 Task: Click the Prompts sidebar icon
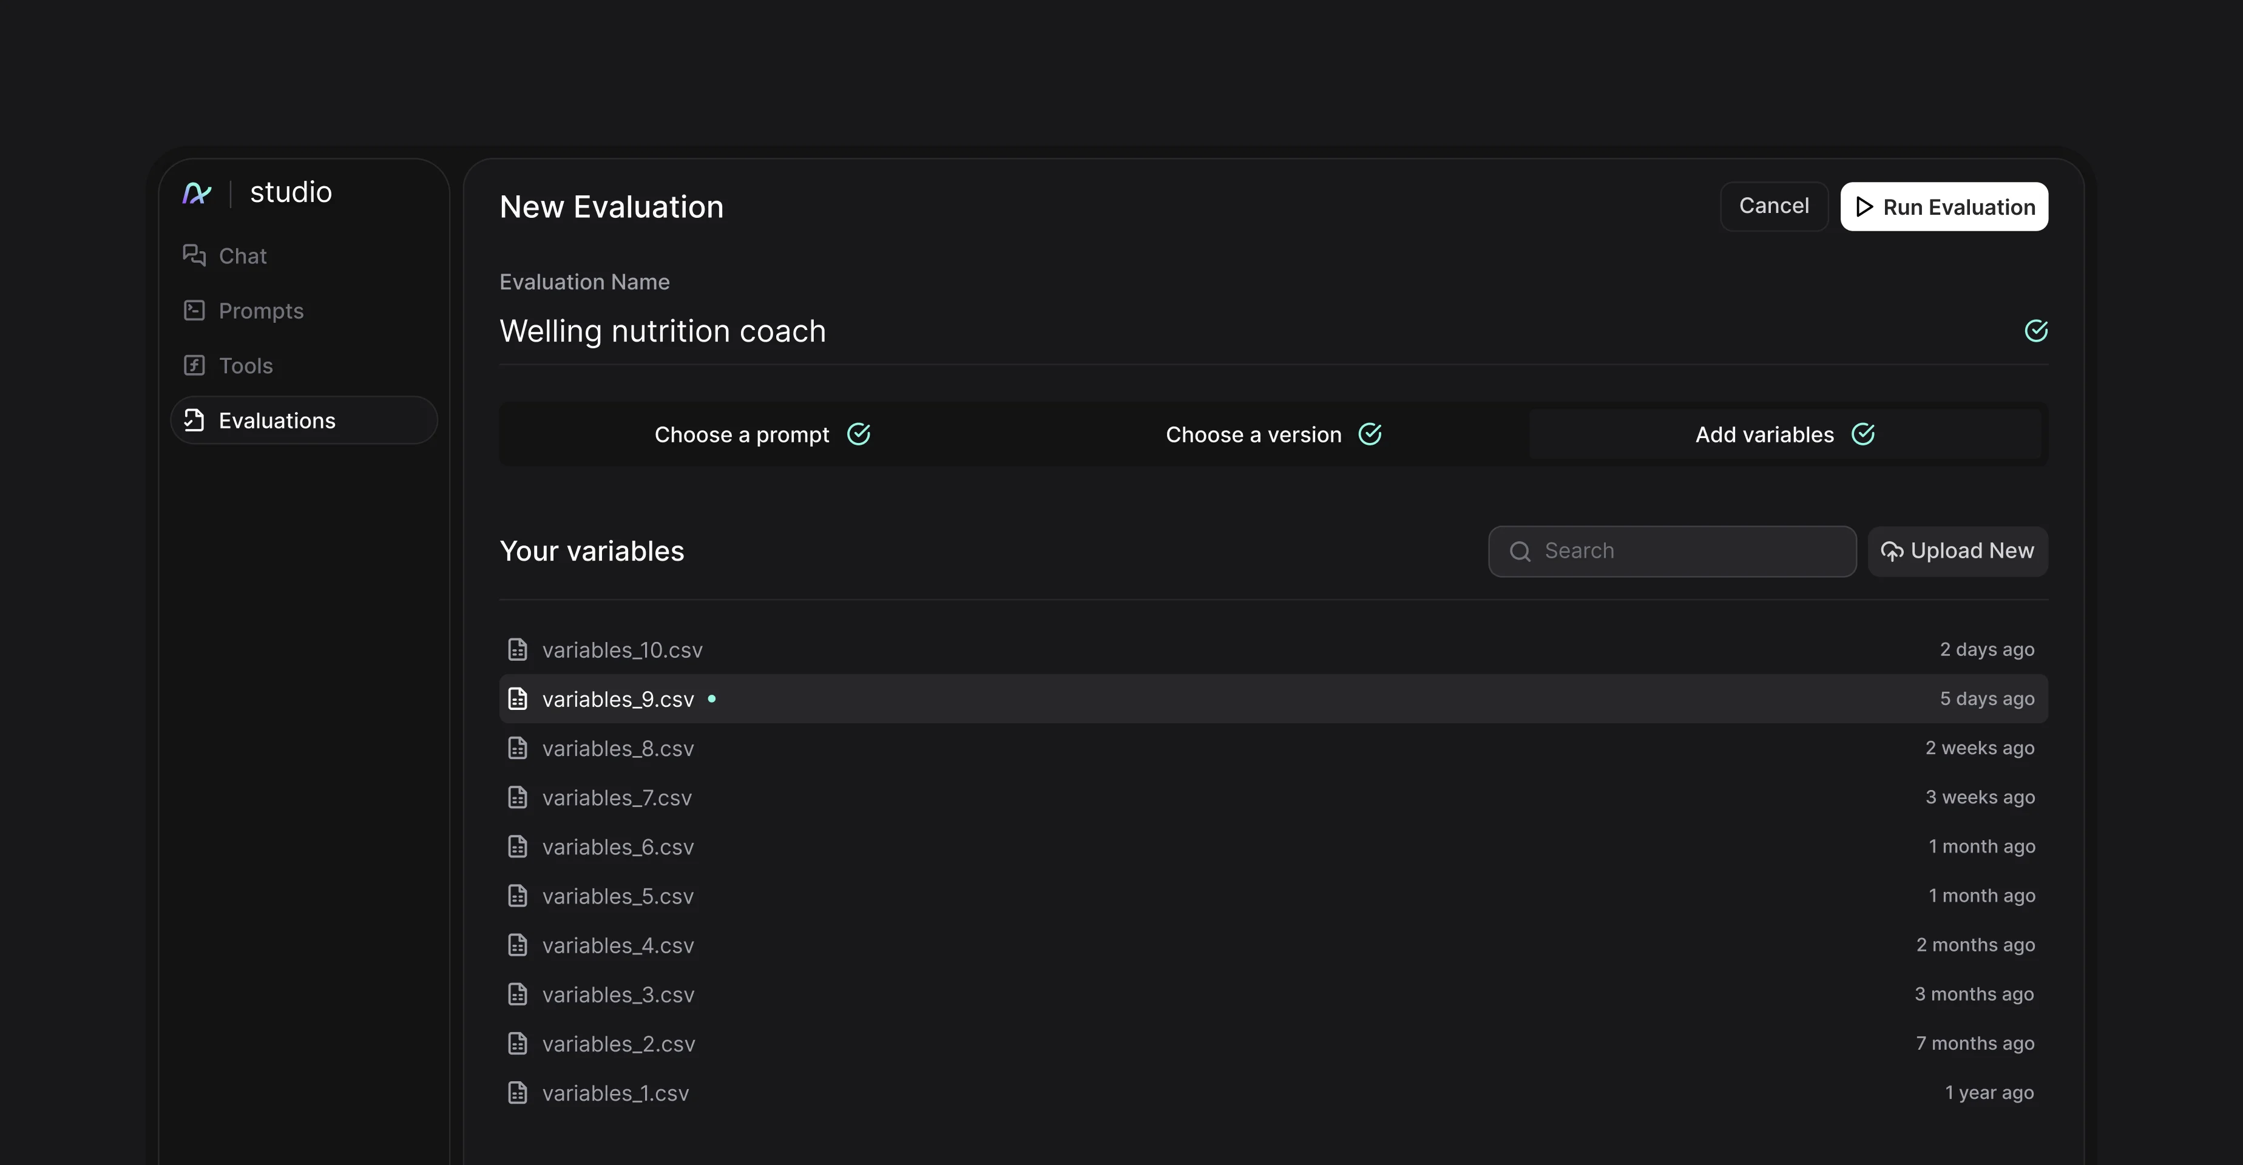pyautogui.click(x=194, y=310)
